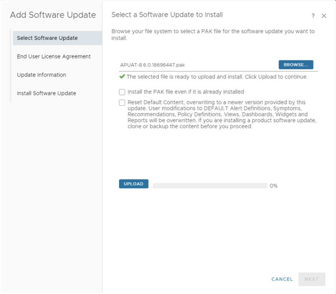Viewport: 336px width, 294px height.
Task: Click the upload progress bar
Action: coord(210,186)
